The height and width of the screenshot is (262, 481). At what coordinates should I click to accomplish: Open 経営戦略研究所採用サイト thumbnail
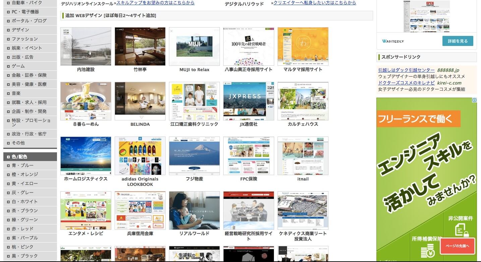click(x=249, y=211)
